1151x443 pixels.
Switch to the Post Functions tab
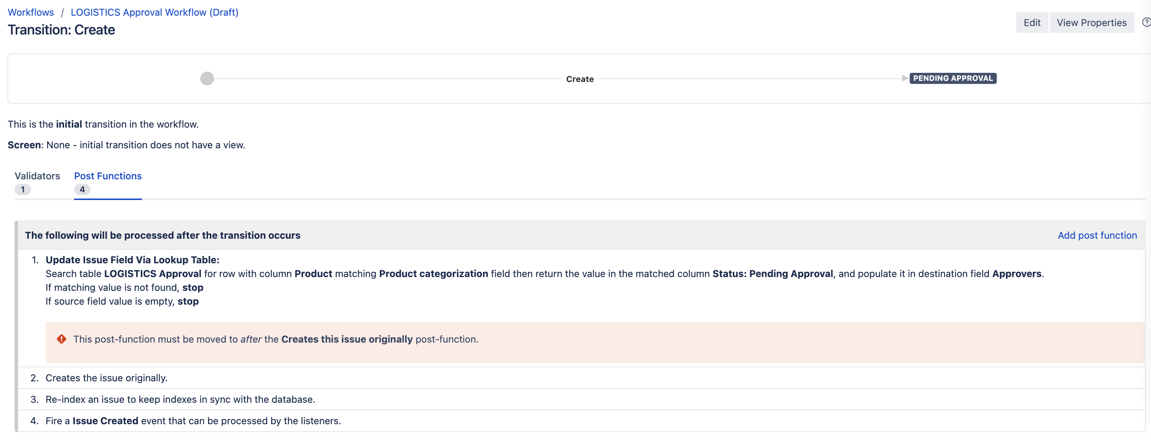point(107,176)
